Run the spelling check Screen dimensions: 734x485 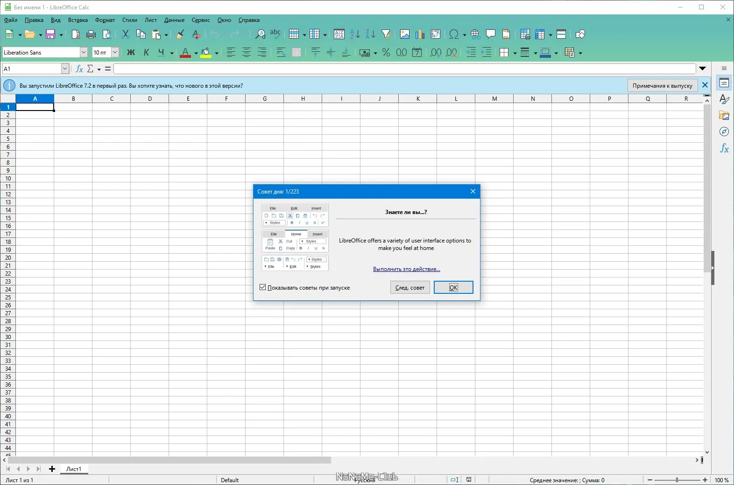pos(275,34)
